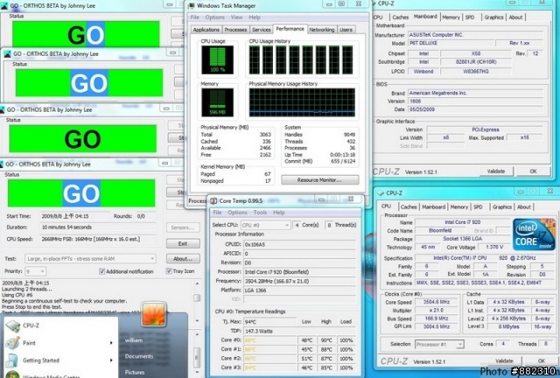Toggle the Tray Icon checkbox
The width and height of the screenshot is (560, 378).
[169, 271]
